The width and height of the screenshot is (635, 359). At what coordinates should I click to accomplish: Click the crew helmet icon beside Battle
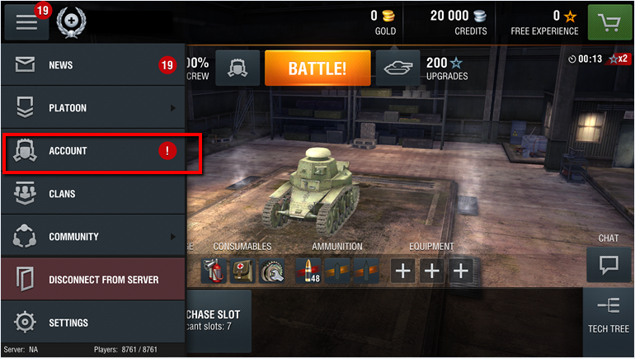(238, 68)
